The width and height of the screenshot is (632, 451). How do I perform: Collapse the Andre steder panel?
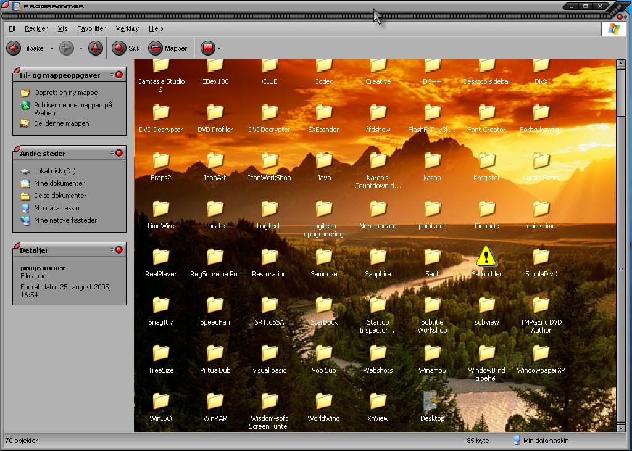pyautogui.click(x=119, y=153)
